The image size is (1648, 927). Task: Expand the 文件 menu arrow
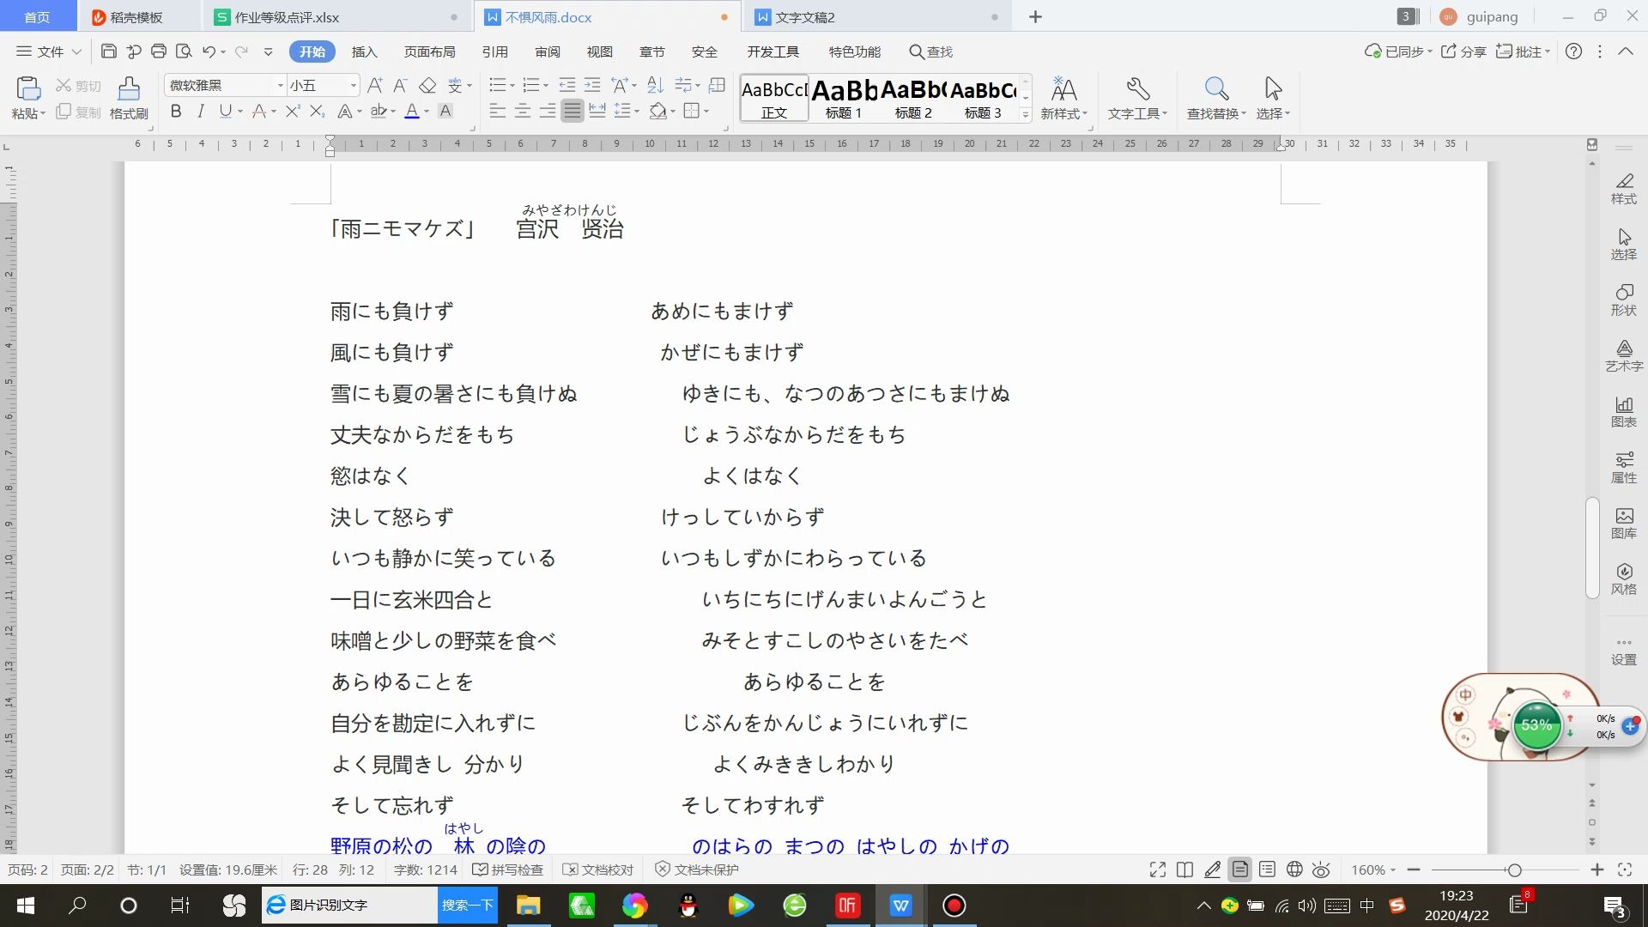[x=76, y=51]
